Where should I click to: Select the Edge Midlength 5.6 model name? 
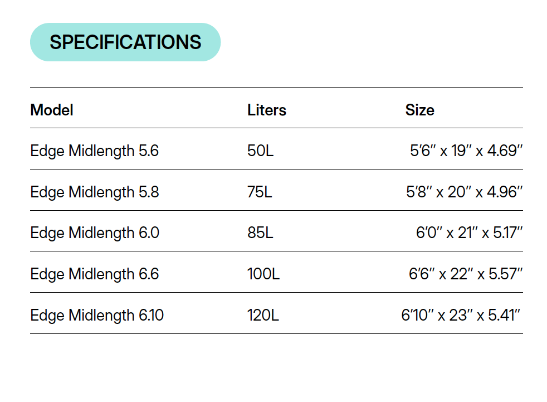coord(95,151)
